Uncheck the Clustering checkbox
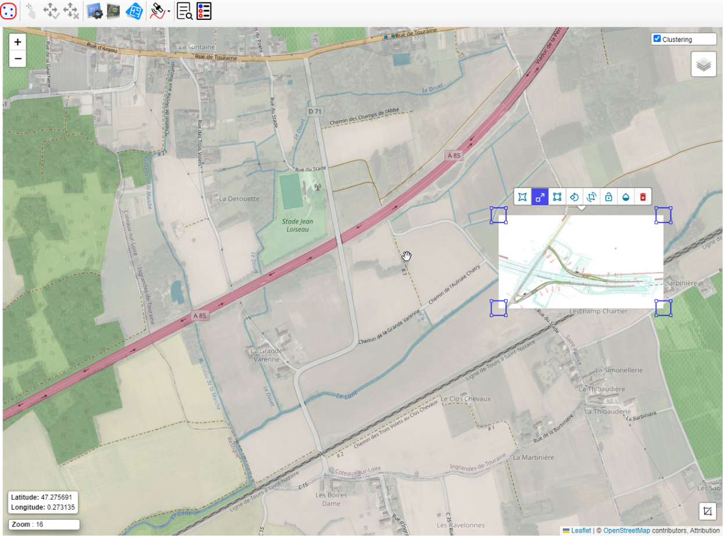 [x=657, y=39]
